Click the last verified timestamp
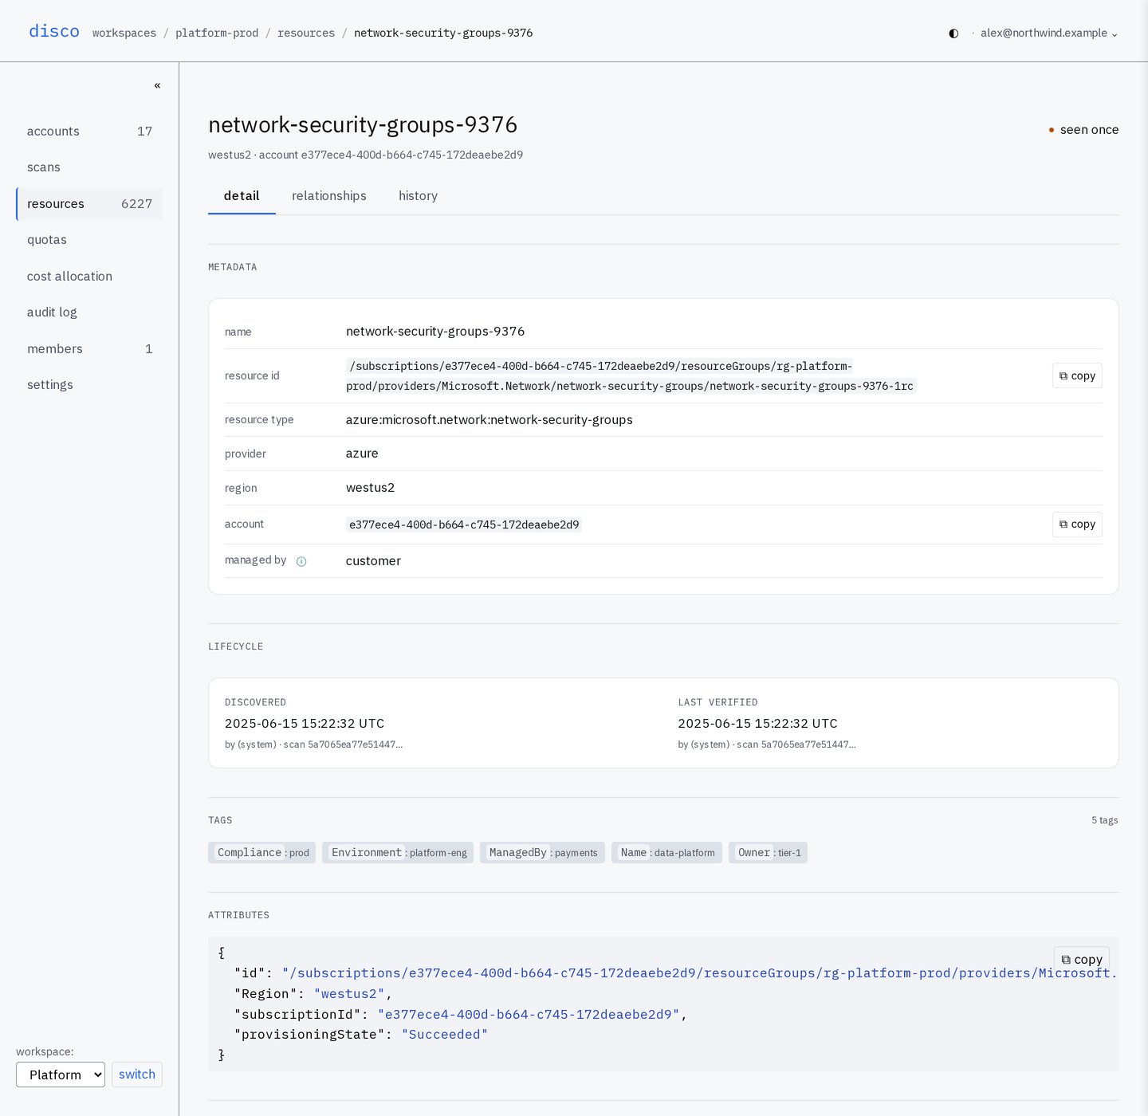1148x1116 pixels. (758, 724)
